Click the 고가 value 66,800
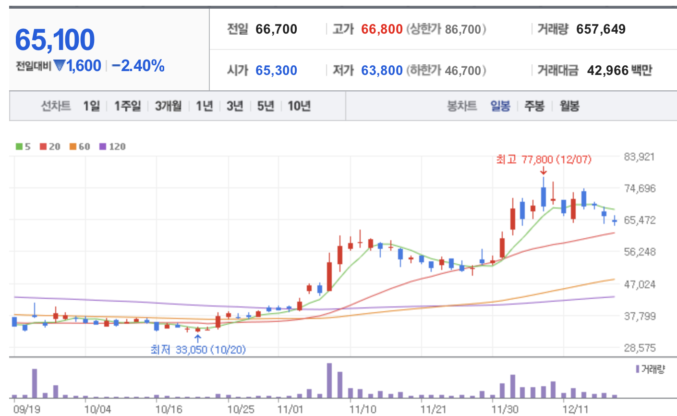 coord(382,29)
